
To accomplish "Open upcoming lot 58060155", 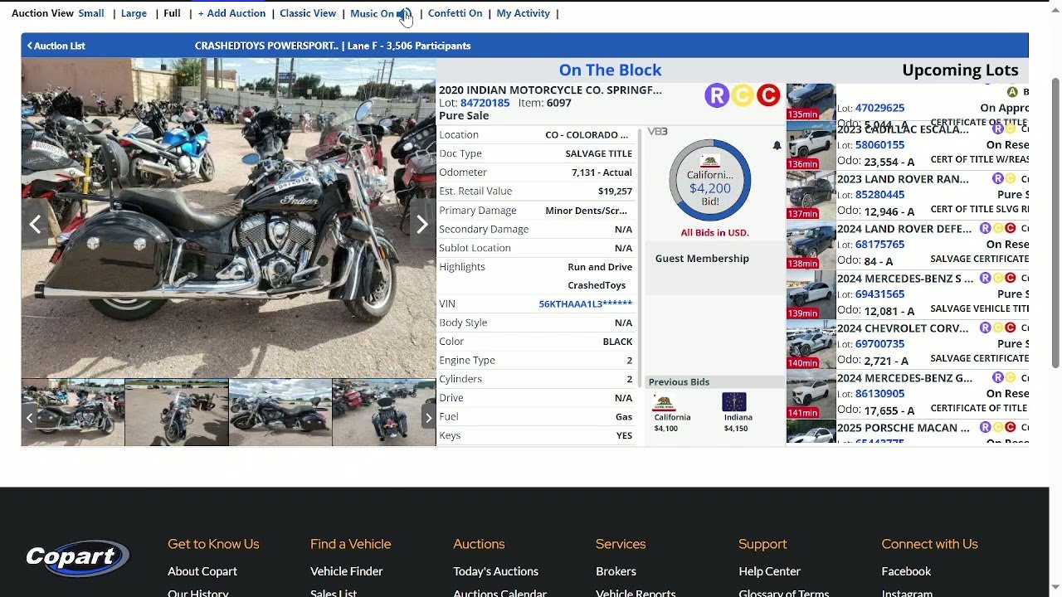I will point(879,145).
